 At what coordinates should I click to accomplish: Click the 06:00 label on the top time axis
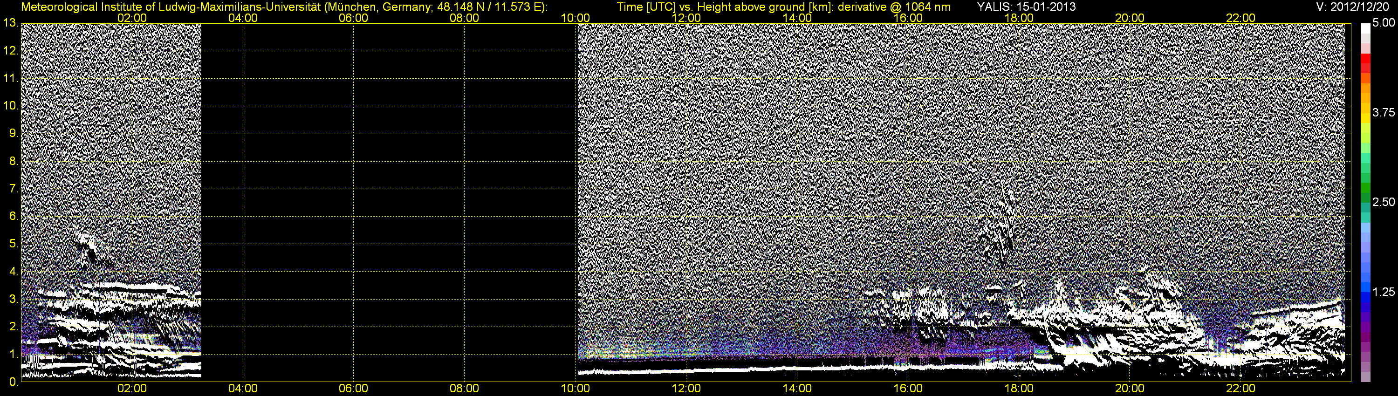(353, 18)
